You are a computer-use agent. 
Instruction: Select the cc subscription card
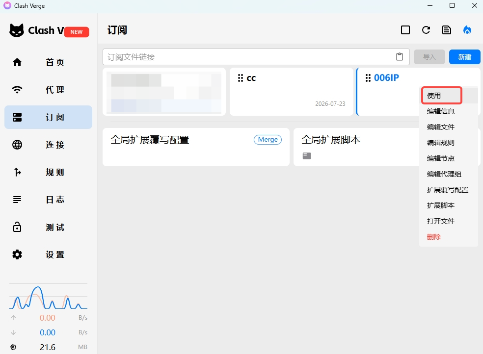292,92
